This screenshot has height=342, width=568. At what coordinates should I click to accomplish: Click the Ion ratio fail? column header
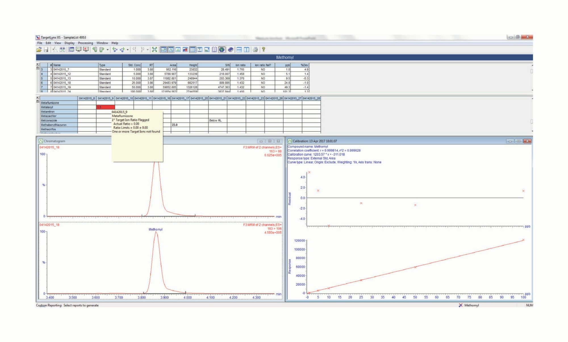tap(263, 65)
